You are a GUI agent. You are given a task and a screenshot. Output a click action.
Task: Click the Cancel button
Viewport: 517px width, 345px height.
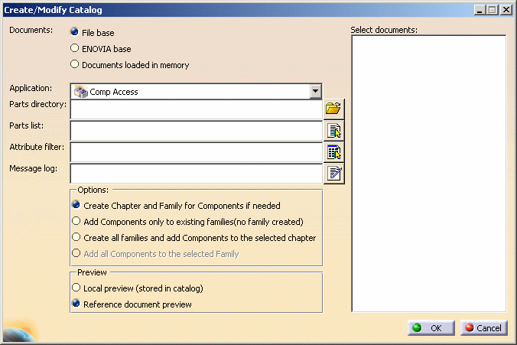483,328
